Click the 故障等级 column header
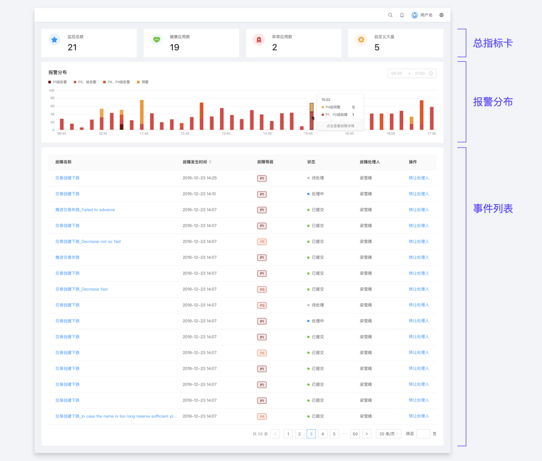 point(265,162)
